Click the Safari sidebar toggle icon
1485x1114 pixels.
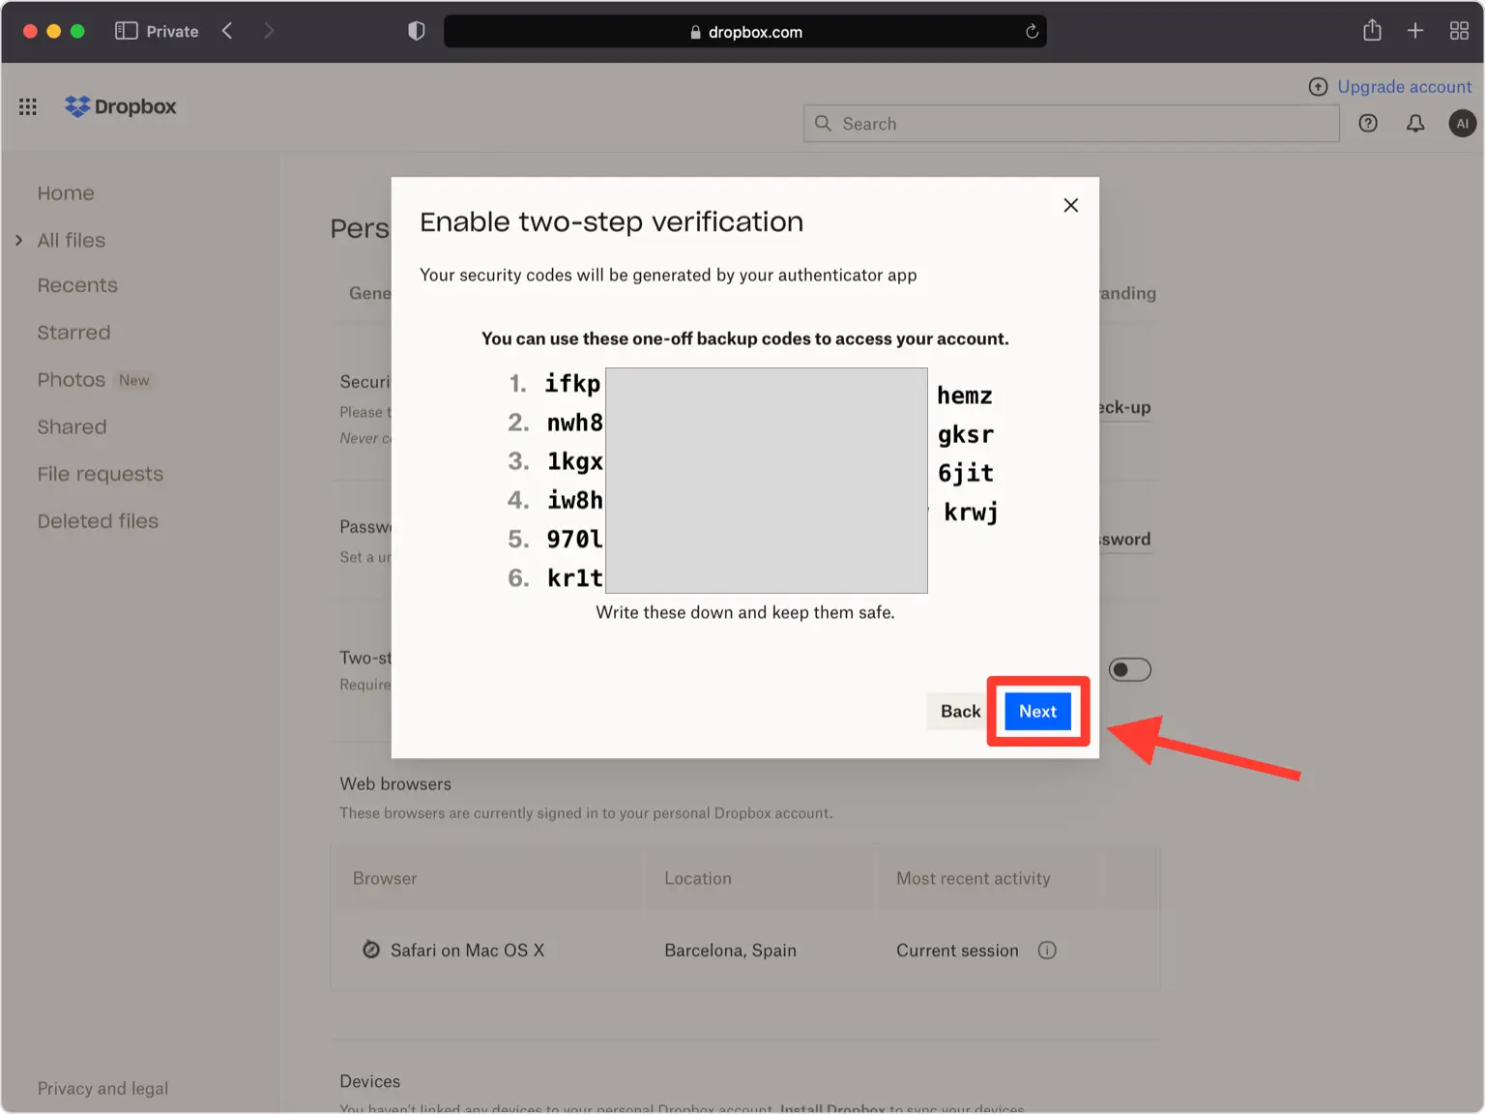(126, 31)
